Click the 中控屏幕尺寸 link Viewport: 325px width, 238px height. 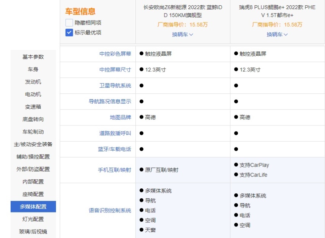[x=115, y=70]
